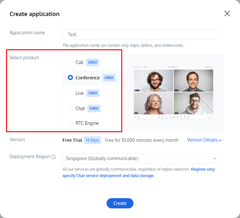Expand the Version Details chevron
Screen dimensions: 240x218
tap(220, 140)
